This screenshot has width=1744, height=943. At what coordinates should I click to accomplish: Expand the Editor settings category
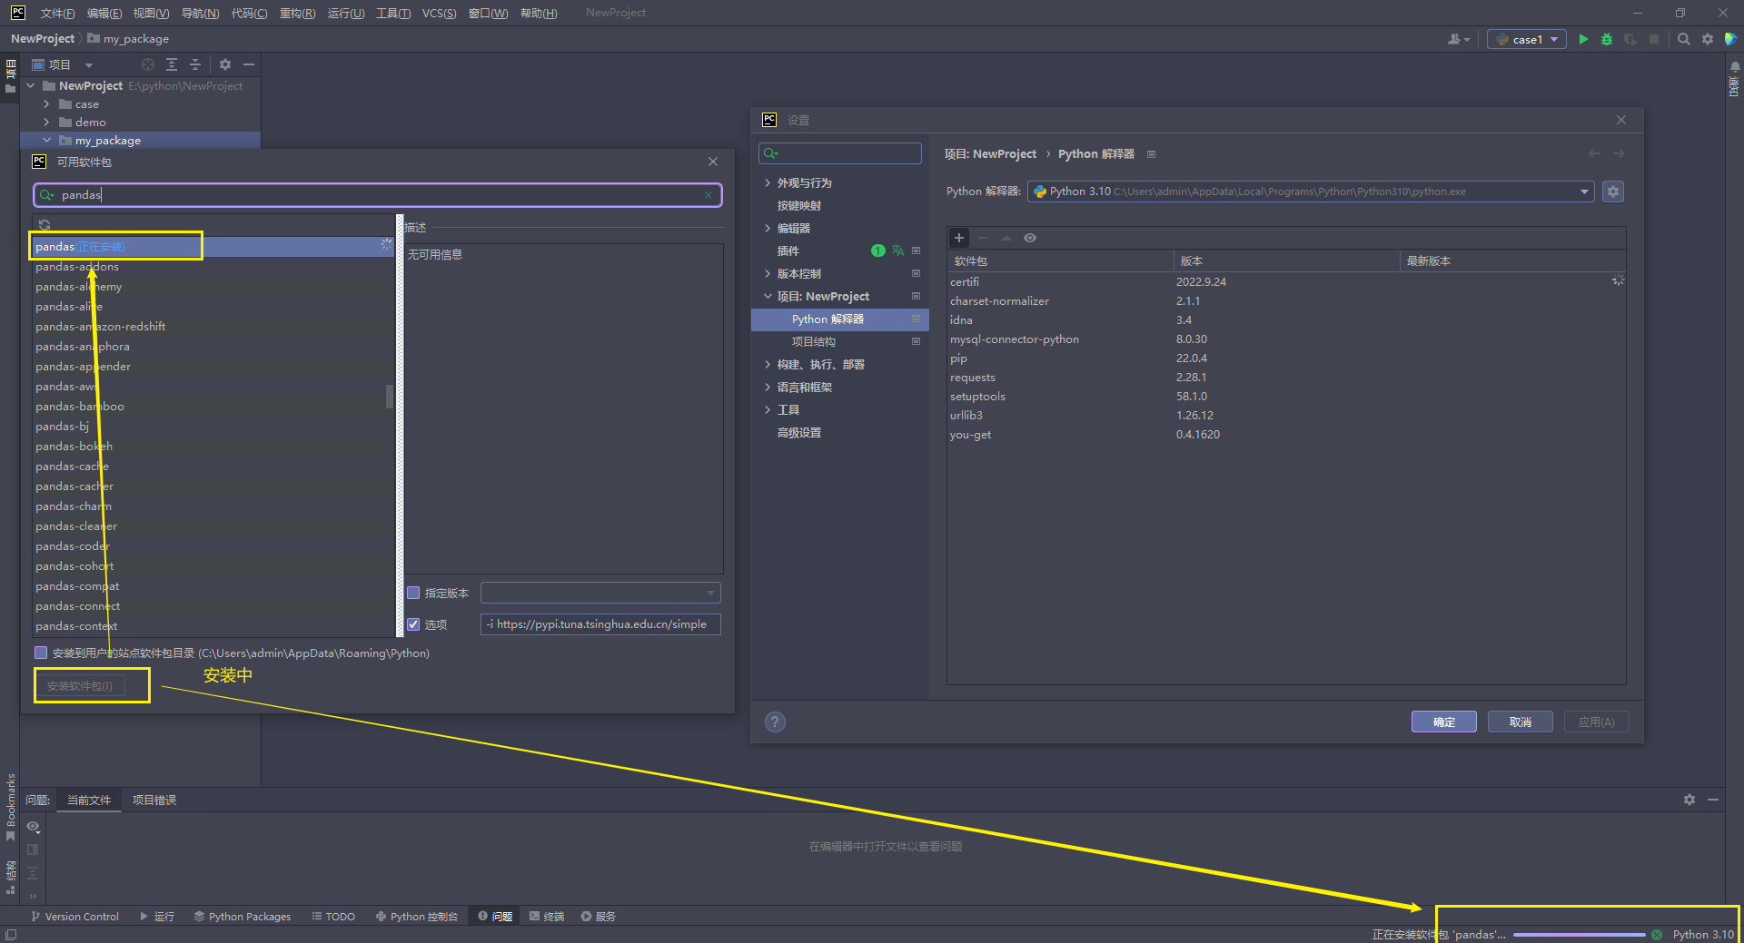pyautogui.click(x=768, y=229)
